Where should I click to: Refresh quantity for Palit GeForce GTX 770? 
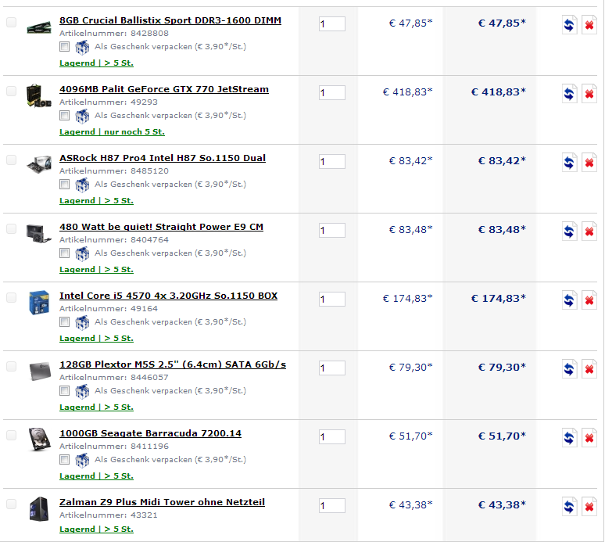coord(569,94)
